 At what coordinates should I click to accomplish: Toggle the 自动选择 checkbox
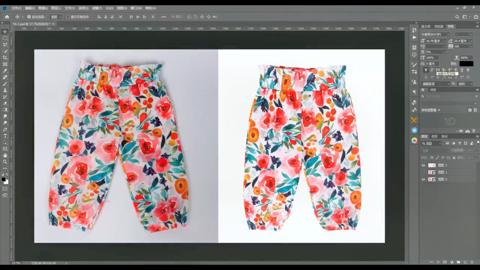click(29, 17)
